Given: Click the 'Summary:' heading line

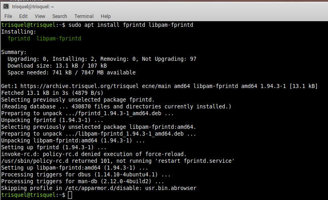Looking at the screenshot, I should coord(14,52).
